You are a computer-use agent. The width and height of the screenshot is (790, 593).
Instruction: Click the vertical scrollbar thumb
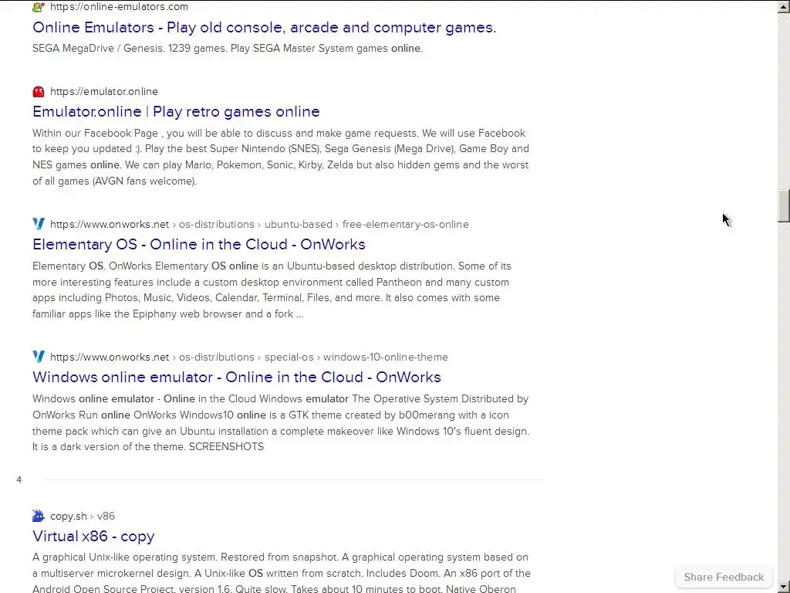(x=784, y=205)
